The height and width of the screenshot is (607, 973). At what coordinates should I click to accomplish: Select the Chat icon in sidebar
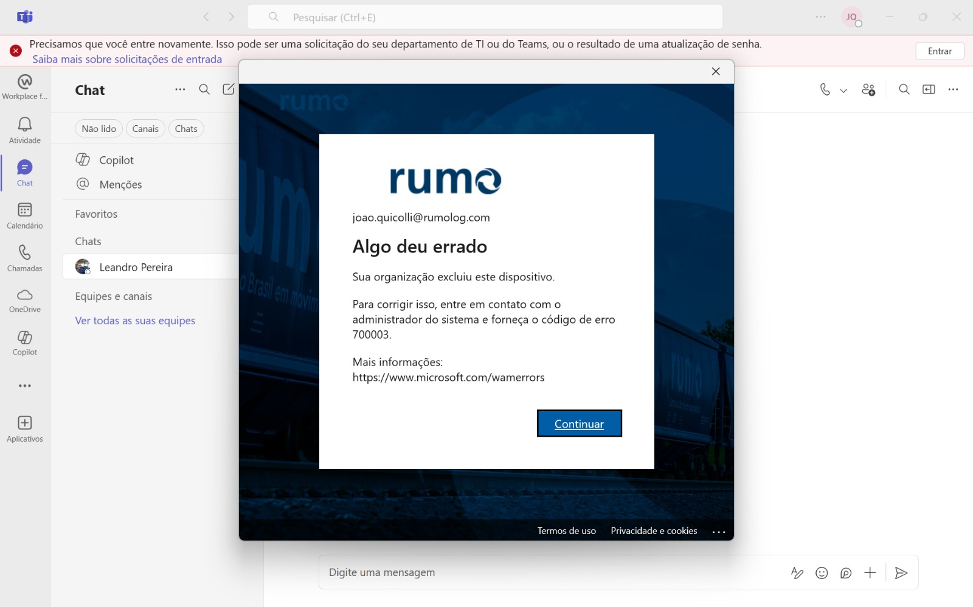[x=25, y=173]
